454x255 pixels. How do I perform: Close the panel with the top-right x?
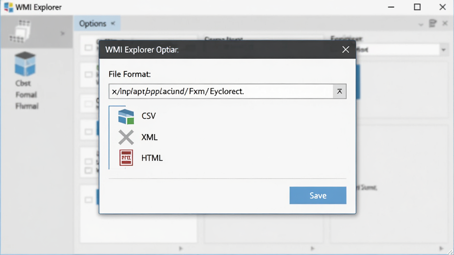pyautogui.click(x=445, y=23)
